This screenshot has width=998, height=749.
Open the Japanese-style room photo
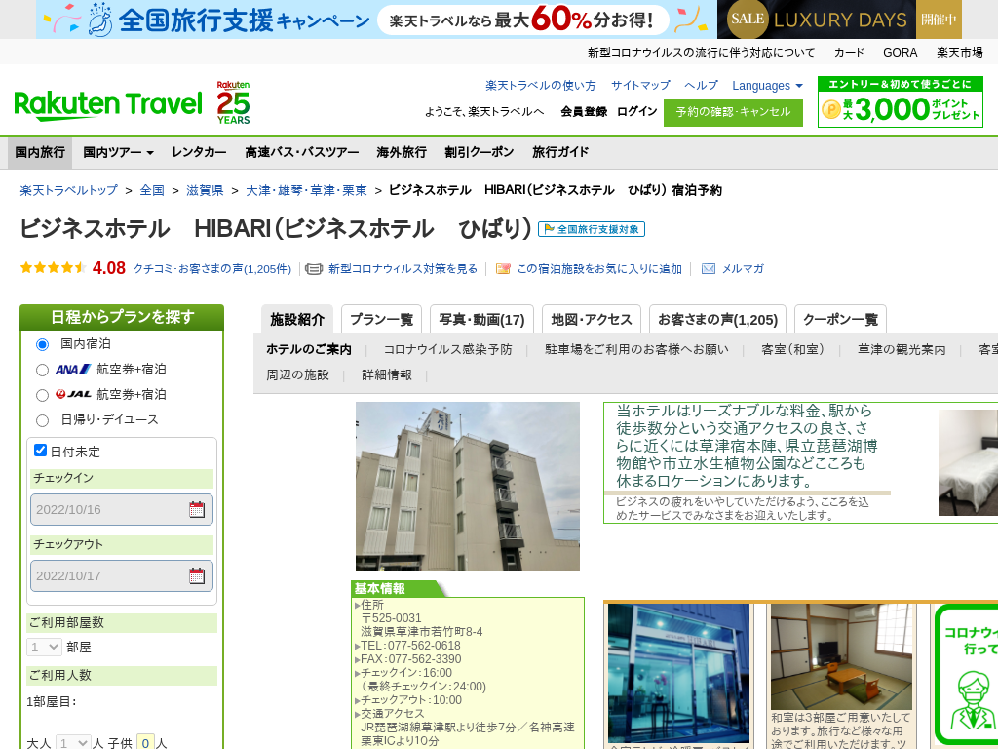point(841,656)
